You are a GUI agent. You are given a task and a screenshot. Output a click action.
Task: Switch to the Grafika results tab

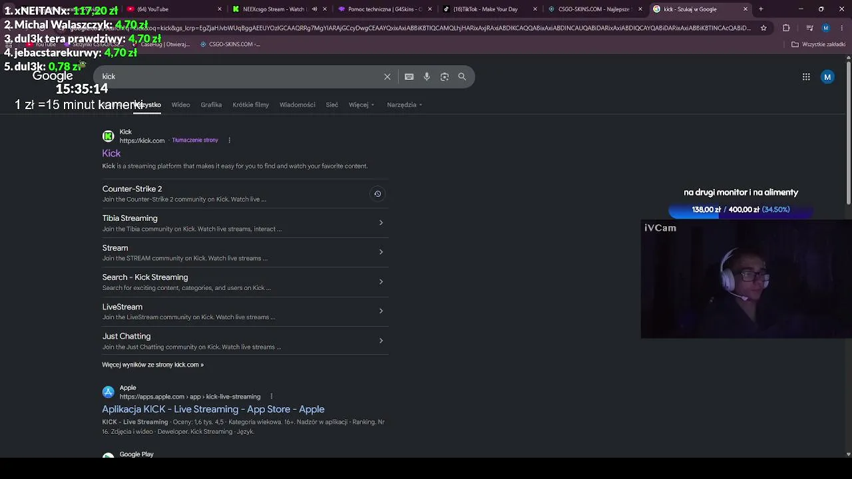tap(211, 104)
